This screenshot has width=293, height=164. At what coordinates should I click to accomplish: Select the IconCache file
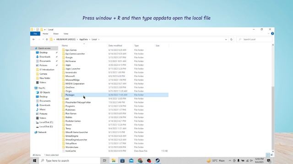point(71,151)
